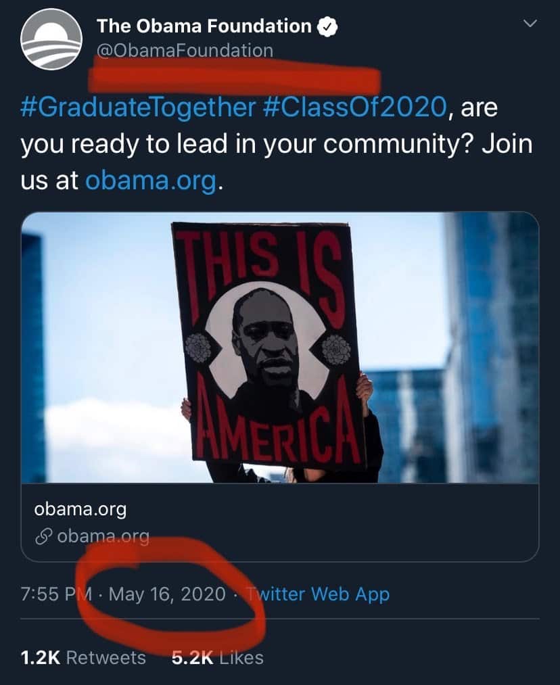Follow the obama.org link in tweet text
This screenshot has height=685, width=560.
point(151,181)
